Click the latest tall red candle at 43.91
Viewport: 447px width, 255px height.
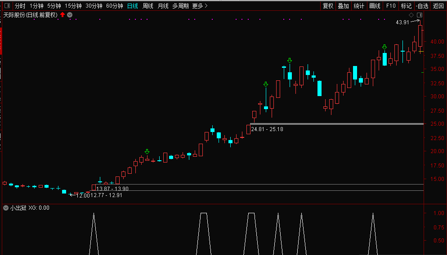pyautogui.click(x=420, y=36)
